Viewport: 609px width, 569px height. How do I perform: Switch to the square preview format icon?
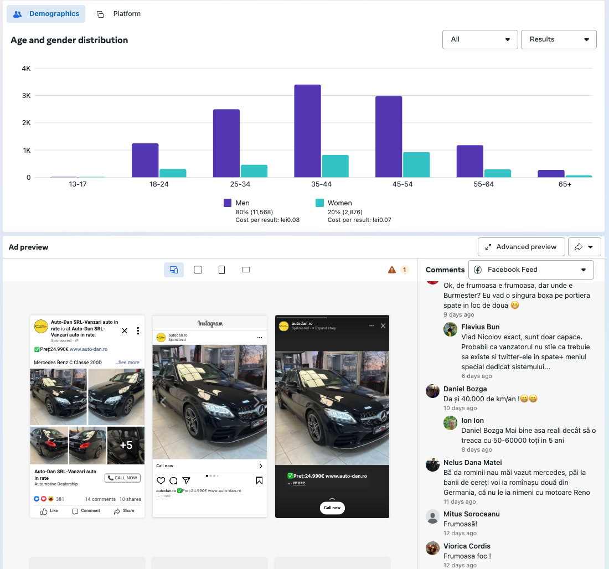pos(198,270)
